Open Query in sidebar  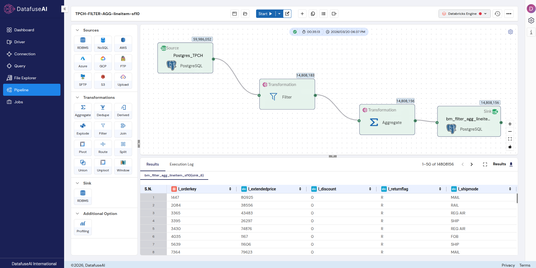coord(32,66)
